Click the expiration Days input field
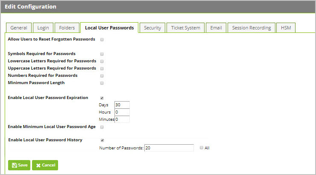The width and height of the screenshot is (316, 175). click(122, 105)
